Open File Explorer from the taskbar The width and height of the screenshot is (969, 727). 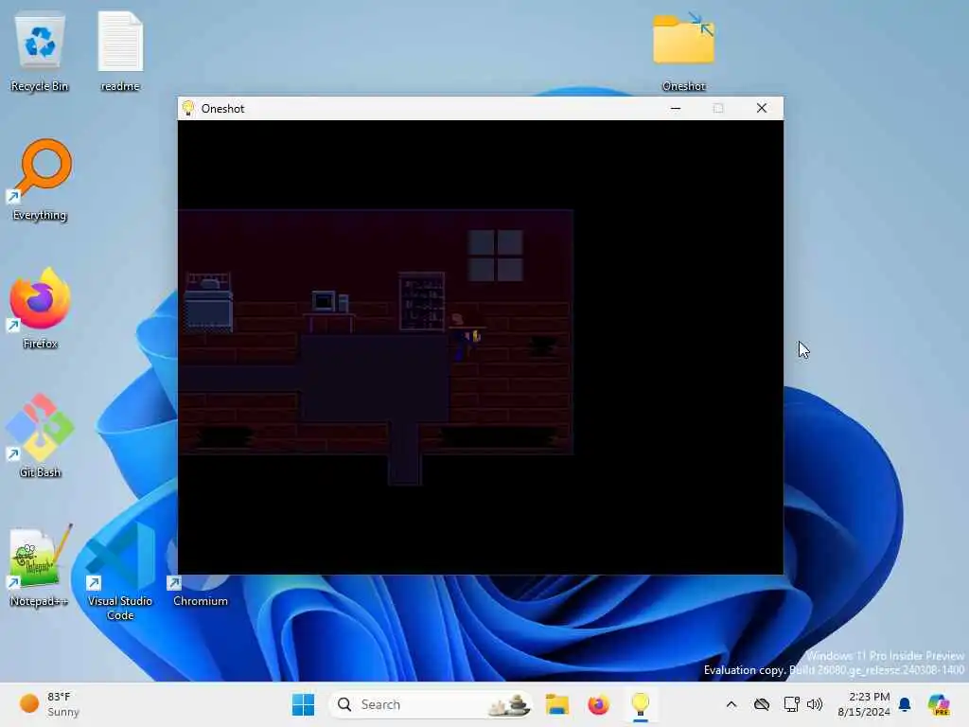pos(556,704)
